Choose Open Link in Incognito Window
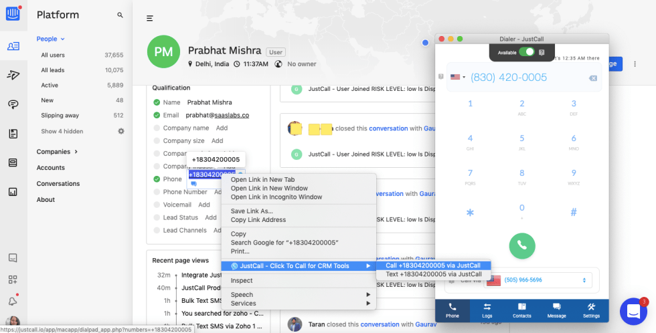The width and height of the screenshot is (656, 333). (x=276, y=197)
